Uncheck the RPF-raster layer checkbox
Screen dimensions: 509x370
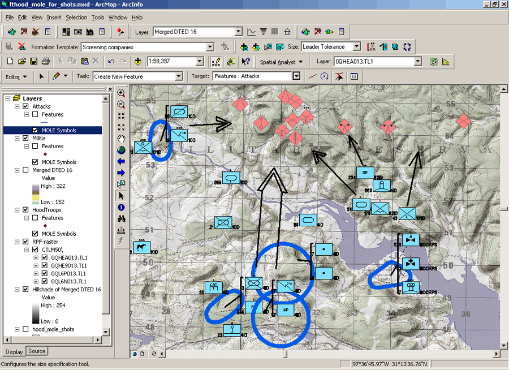pos(25,242)
